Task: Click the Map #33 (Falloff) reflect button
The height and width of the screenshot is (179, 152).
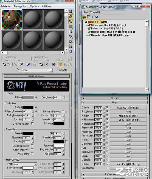Action: coord(128,116)
